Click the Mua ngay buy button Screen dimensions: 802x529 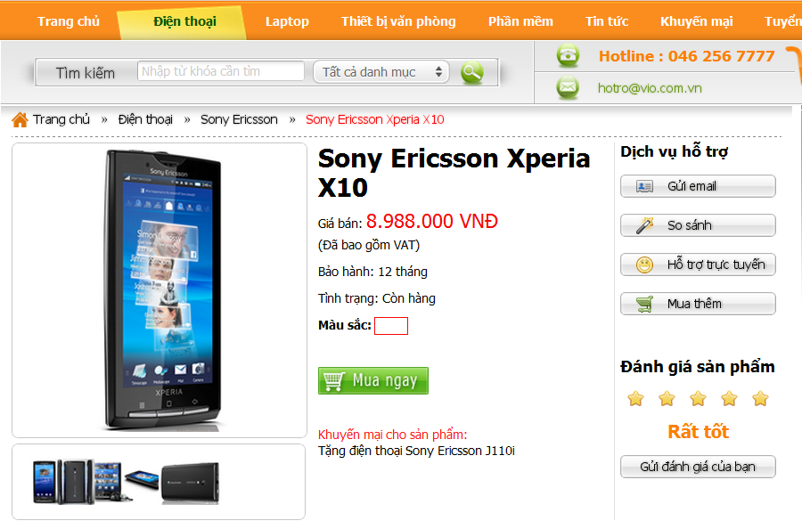[x=372, y=381]
